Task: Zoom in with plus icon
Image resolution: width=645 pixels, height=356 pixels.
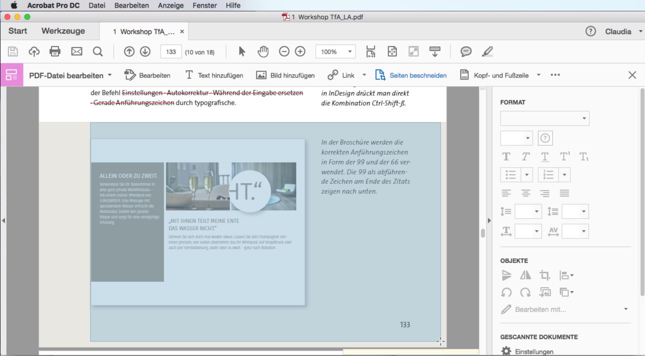Action: [x=300, y=51]
